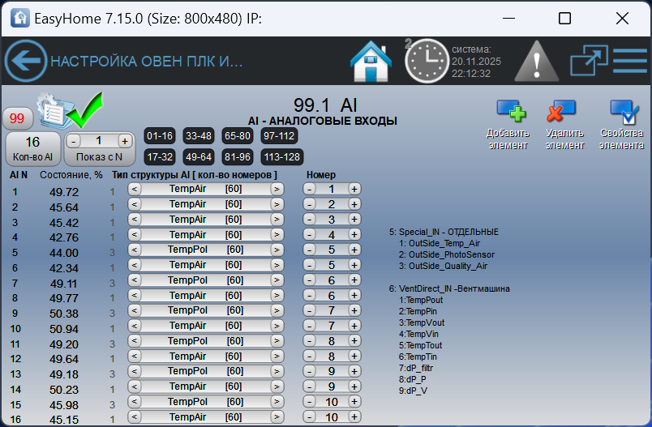Increase the Показ с N value

click(x=124, y=140)
